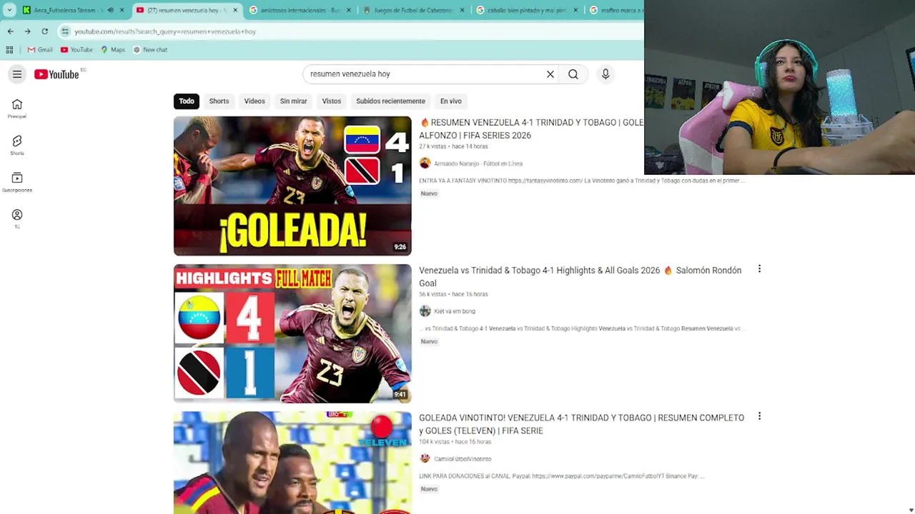The height and width of the screenshot is (514, 915).
Task: Start voice search with the microphone icon
Action: tap(605, 74)
